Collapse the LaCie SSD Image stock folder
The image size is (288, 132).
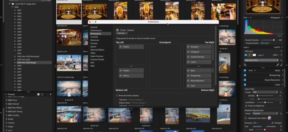tap(10, 4)
